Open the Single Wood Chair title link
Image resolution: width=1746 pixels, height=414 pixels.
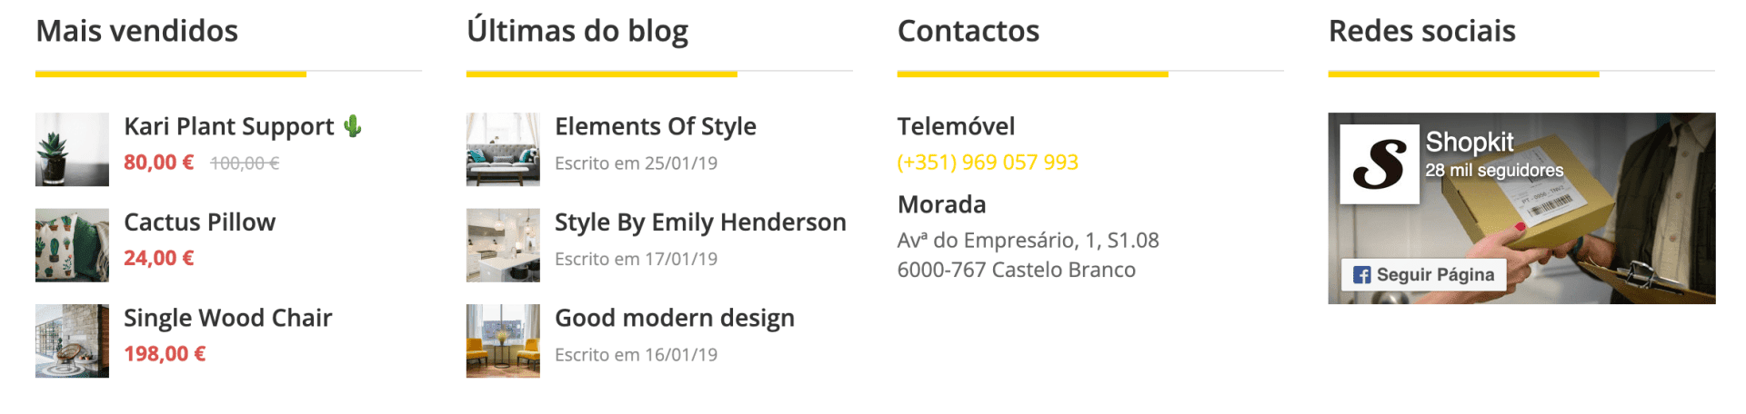[x=228, y=318]
